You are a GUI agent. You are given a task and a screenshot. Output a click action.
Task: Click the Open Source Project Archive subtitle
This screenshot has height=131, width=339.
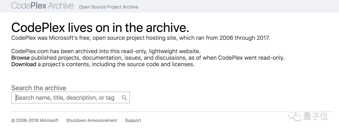click(x=108, y=7)
